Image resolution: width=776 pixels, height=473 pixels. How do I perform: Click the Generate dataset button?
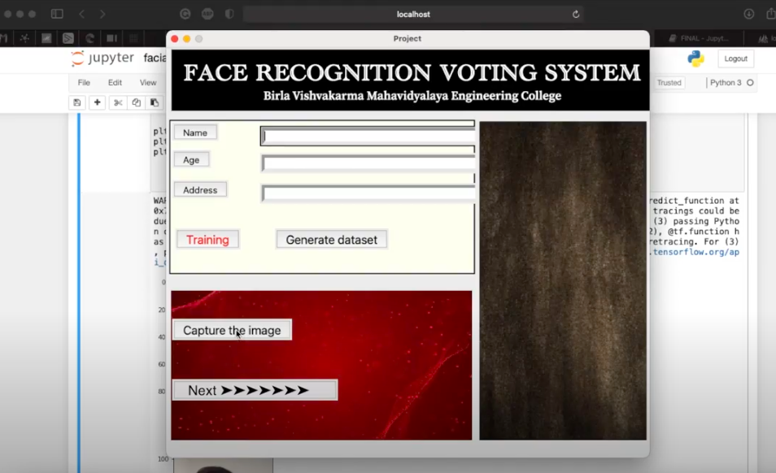332,240
